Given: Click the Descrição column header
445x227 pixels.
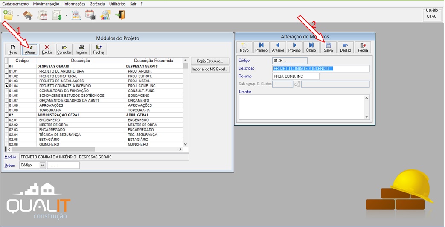Looking at the screenshot, I should (x=81, y=61).
